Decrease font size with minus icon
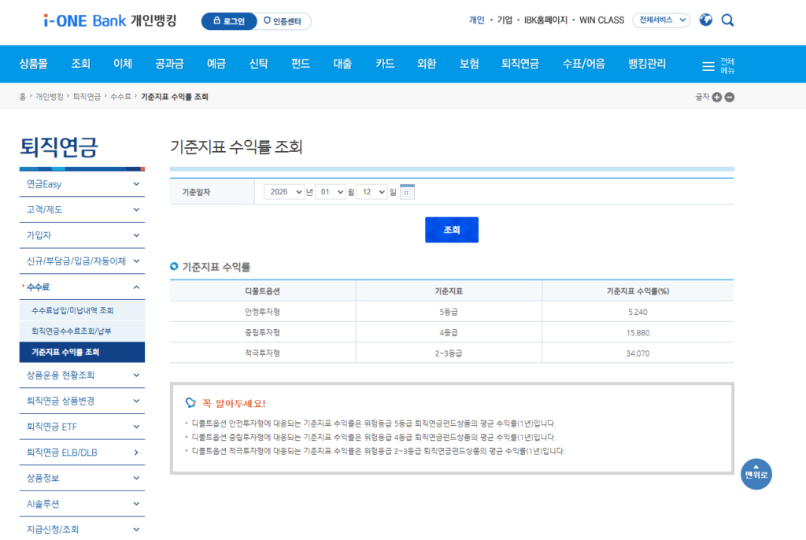The width and height of the screenshot is (806, 540). point(730,97)
